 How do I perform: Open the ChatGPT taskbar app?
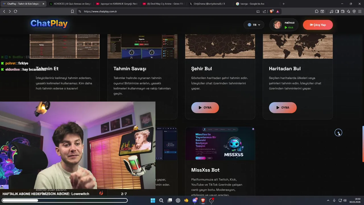pos(178,200)
